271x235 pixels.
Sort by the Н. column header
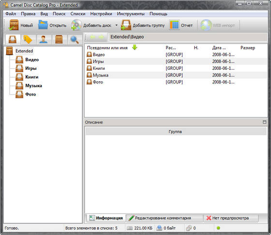point(196,48)
